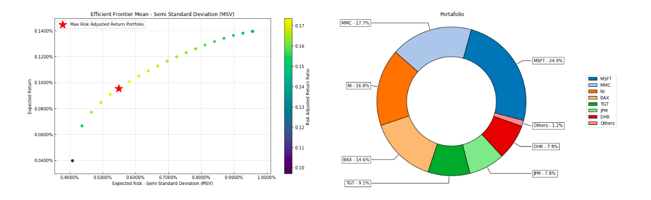
Task: Click the 0.0400% y-axis tick label
Action: [44, 161]
